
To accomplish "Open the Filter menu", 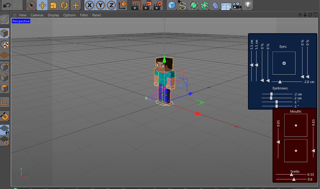I will pyautogui.click(x=84, y=15).
